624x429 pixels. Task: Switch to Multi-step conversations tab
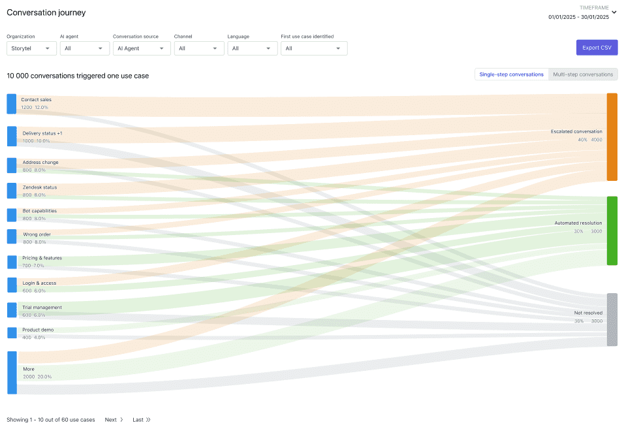click(x=583, y=74)
